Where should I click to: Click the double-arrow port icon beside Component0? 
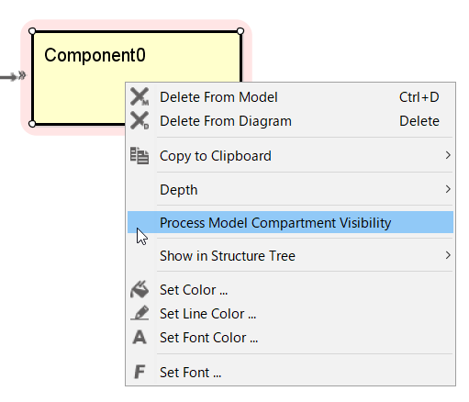click(x=22, y=75)
